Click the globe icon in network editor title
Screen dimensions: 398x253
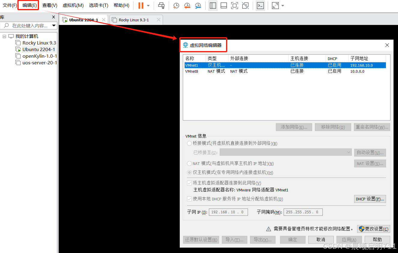(185, 45)
